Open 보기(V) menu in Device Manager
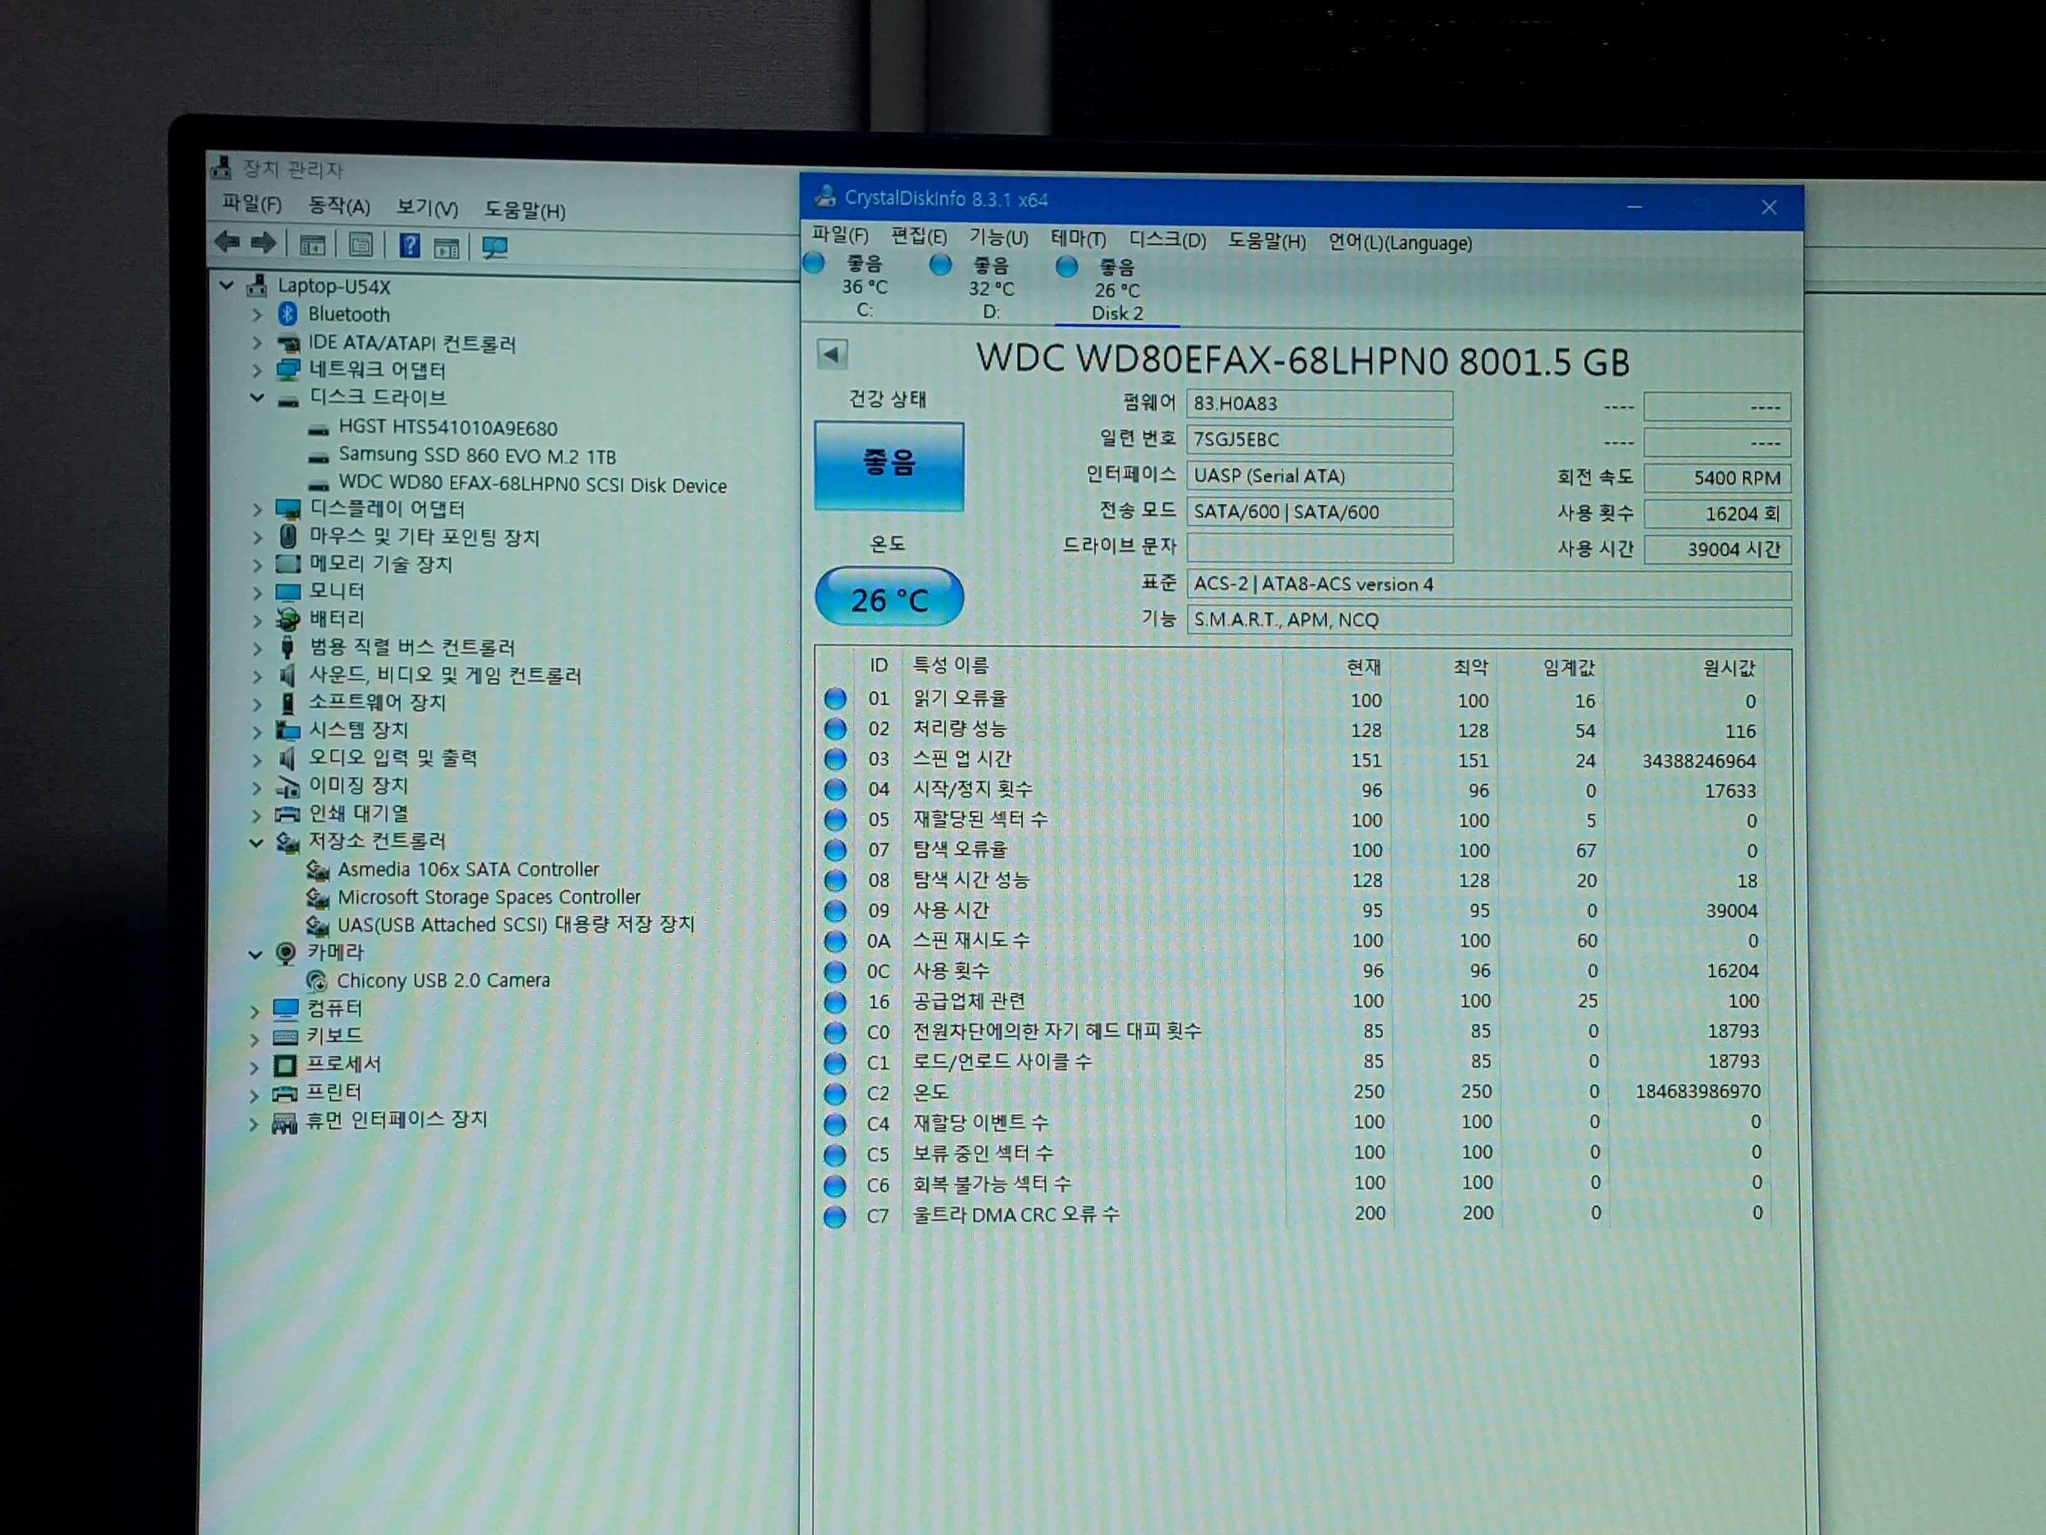 coord(428,208)
